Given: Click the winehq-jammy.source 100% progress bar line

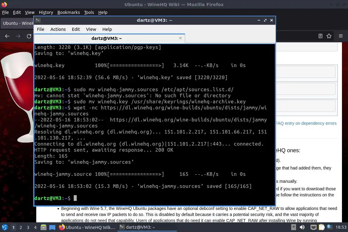Looking at the screenshot, I should pyautogui.click(x=140, y=174).
